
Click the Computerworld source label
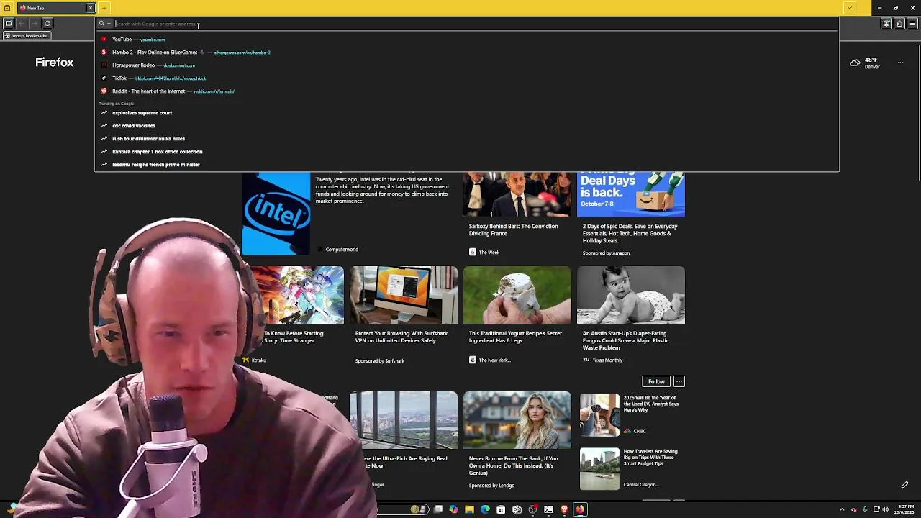(x=342, y=250)
